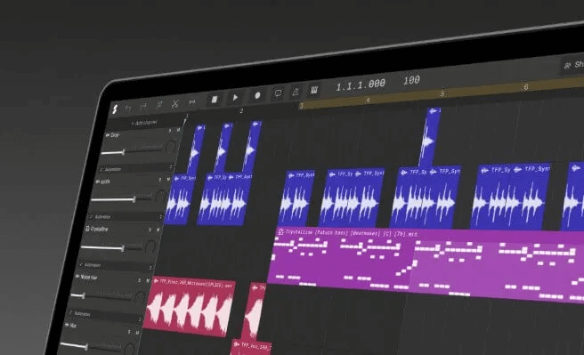Select the TFP_Vox red clip at bottom
The height and width of the screenshot is (355, 584).
(251, 348)
